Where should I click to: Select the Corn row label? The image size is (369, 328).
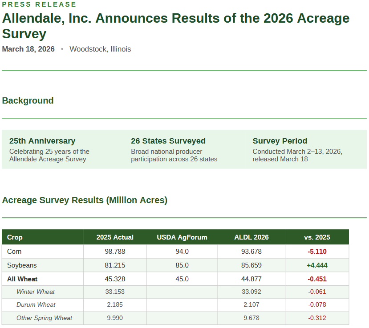(14, 252)
